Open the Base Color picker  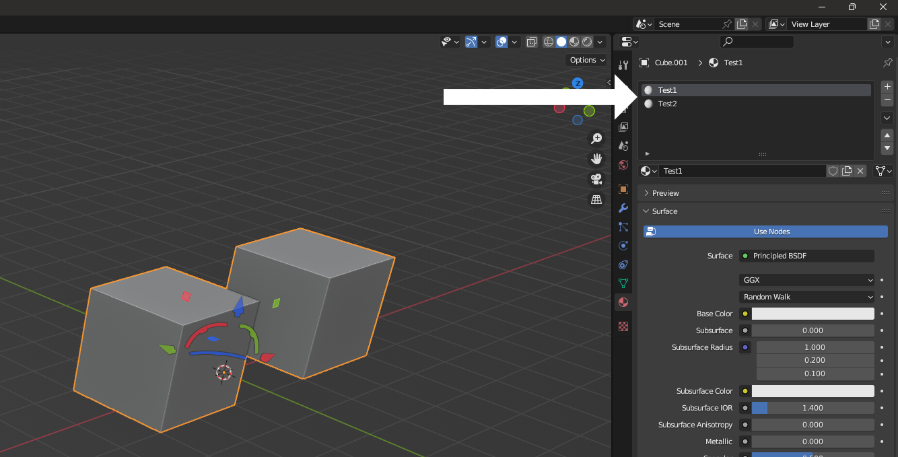coord(813,314)
